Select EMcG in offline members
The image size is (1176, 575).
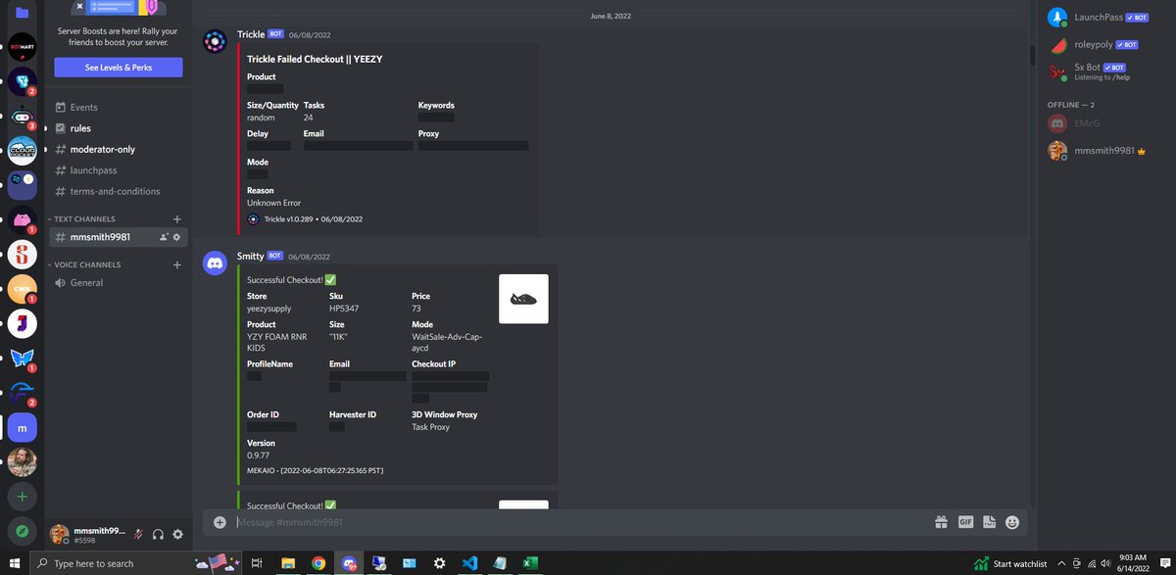(x=1103, y=123)
